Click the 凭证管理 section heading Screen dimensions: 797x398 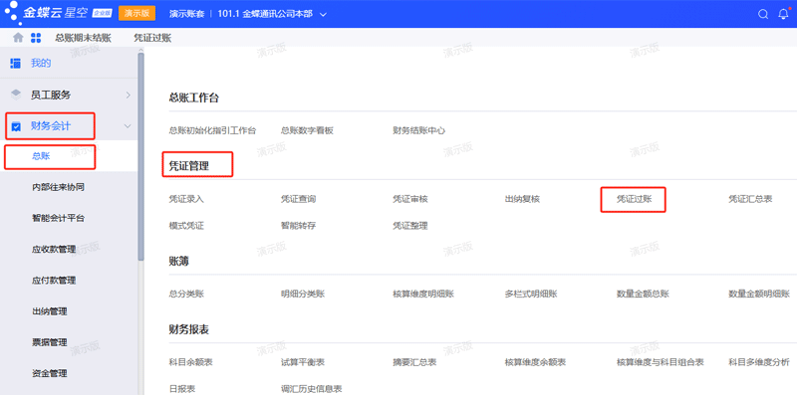pyautogui.click(x=188, y=166)
